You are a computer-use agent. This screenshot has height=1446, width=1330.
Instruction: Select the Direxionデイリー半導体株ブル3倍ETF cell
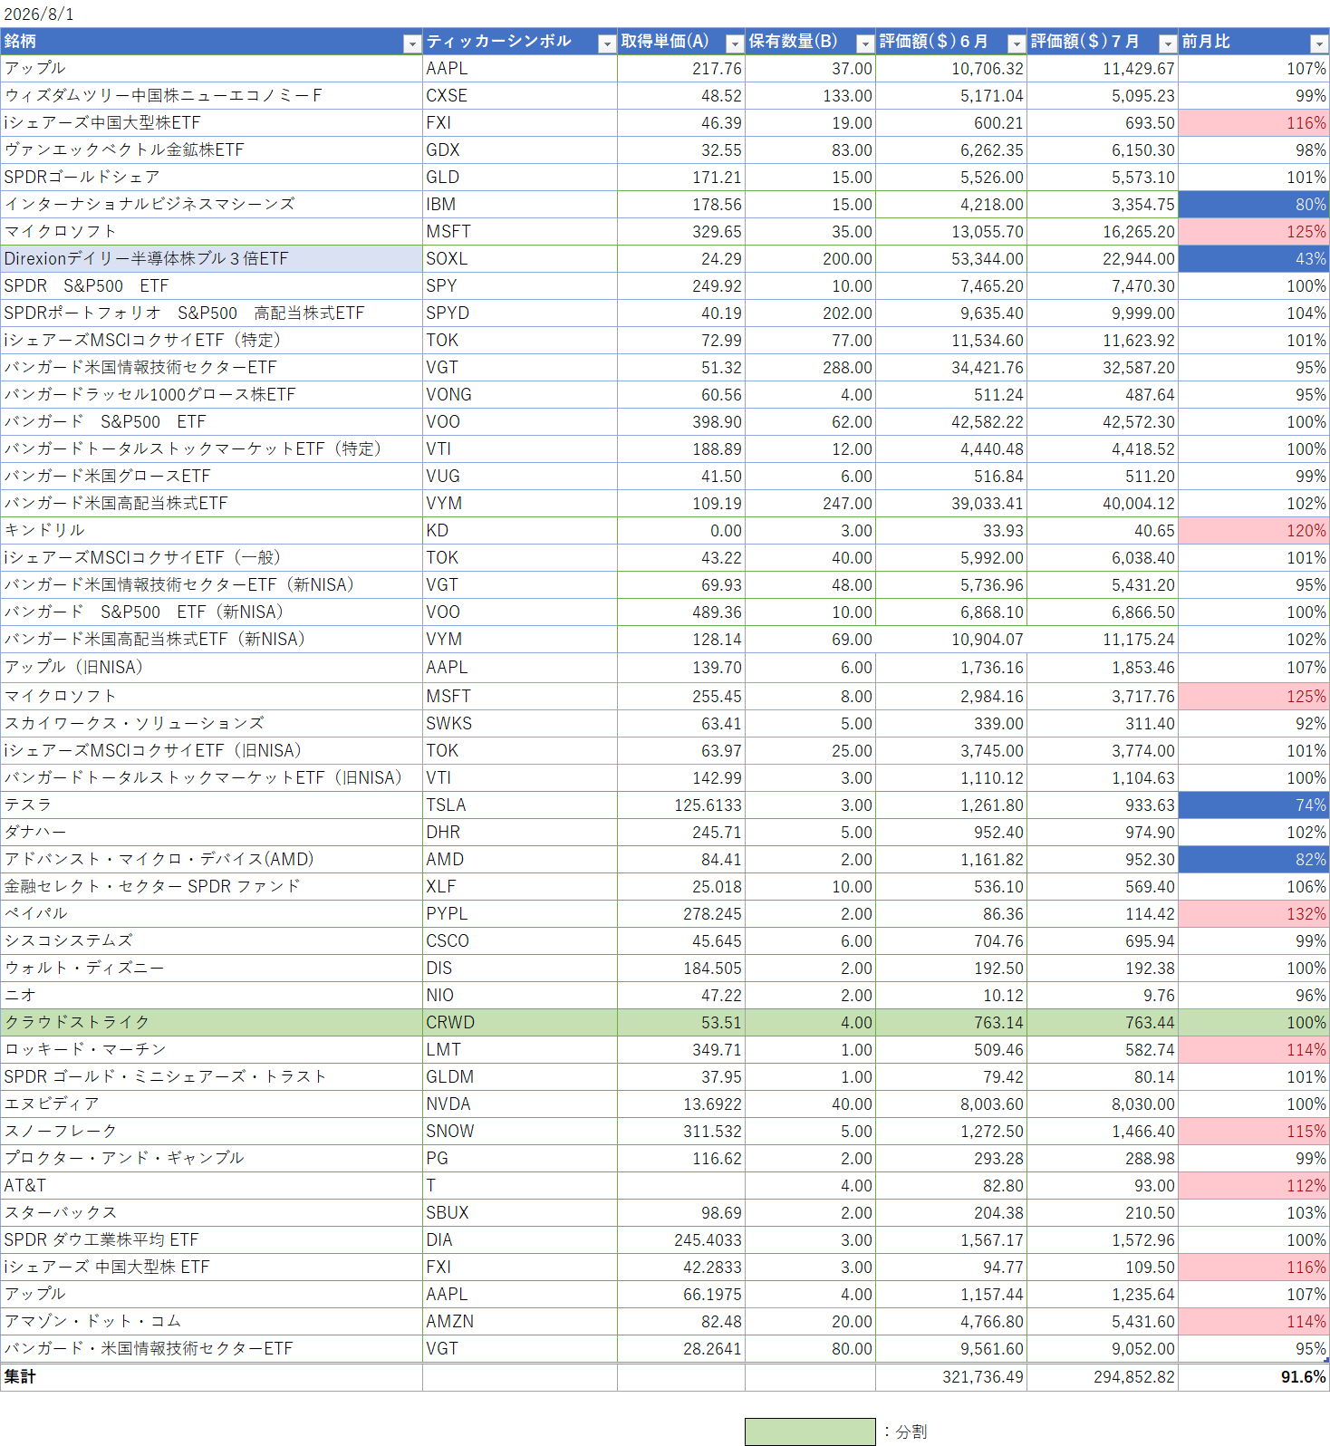(x=212, y=258)
